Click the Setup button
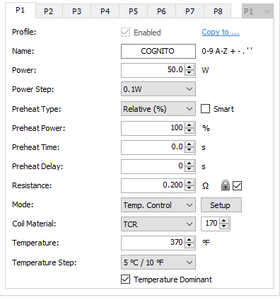 pyautogui.click(x=221, y=204)
